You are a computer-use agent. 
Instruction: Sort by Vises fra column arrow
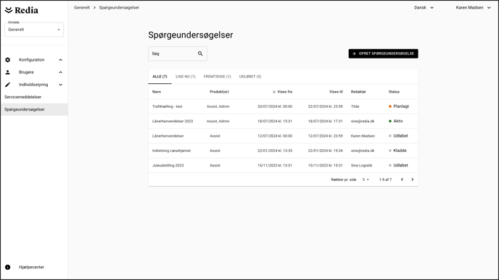click(273, 92)
